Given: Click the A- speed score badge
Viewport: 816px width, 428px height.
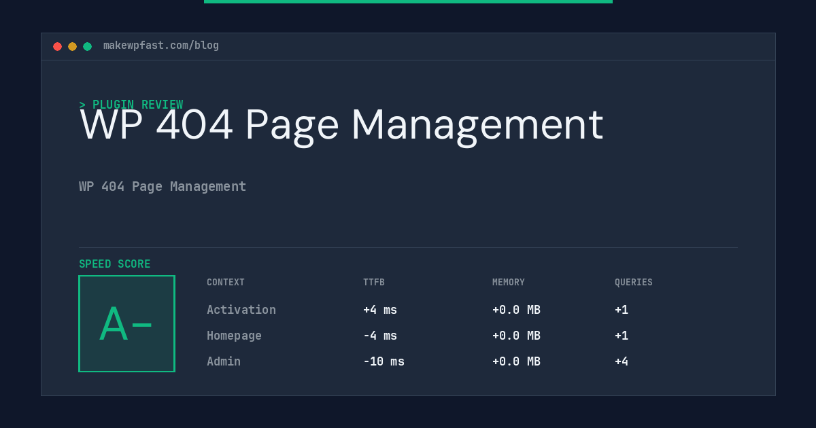Looking at the screenshot, I should coord(126,323).
